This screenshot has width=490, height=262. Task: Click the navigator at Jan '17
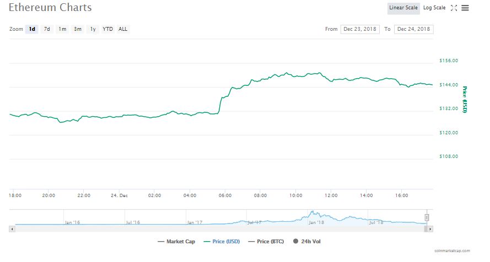[x=195, y=222]
